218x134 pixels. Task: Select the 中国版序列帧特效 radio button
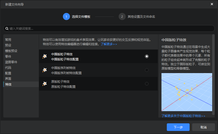(x=147, y=70)
